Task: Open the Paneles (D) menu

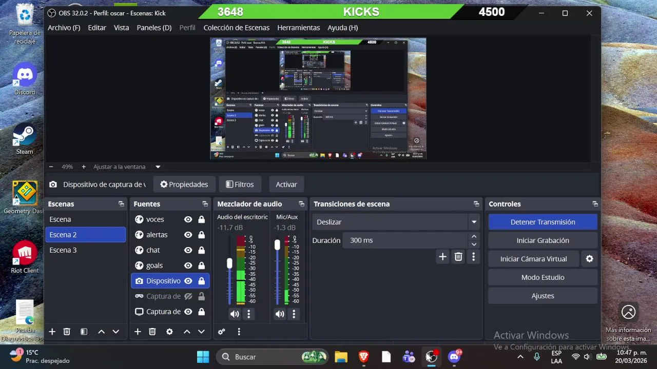Action: pos(154,28)
